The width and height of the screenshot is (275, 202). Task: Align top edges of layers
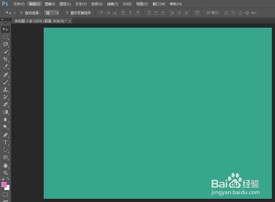101,13
